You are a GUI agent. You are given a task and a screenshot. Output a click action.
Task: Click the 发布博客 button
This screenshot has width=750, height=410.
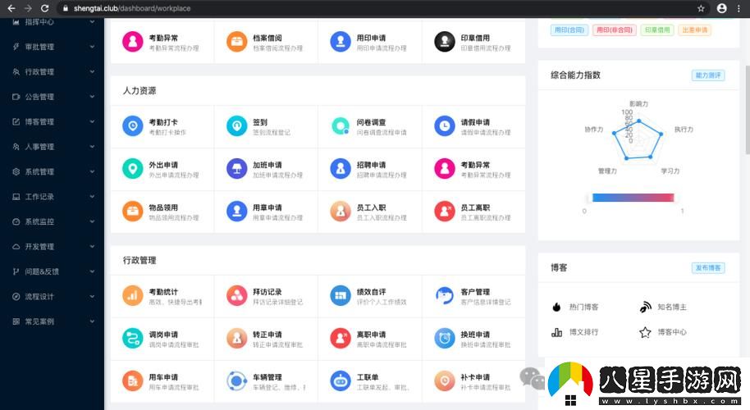708,267
